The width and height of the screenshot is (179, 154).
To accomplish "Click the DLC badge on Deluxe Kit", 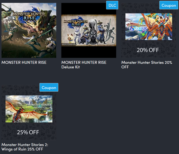I will pos(112,5).
